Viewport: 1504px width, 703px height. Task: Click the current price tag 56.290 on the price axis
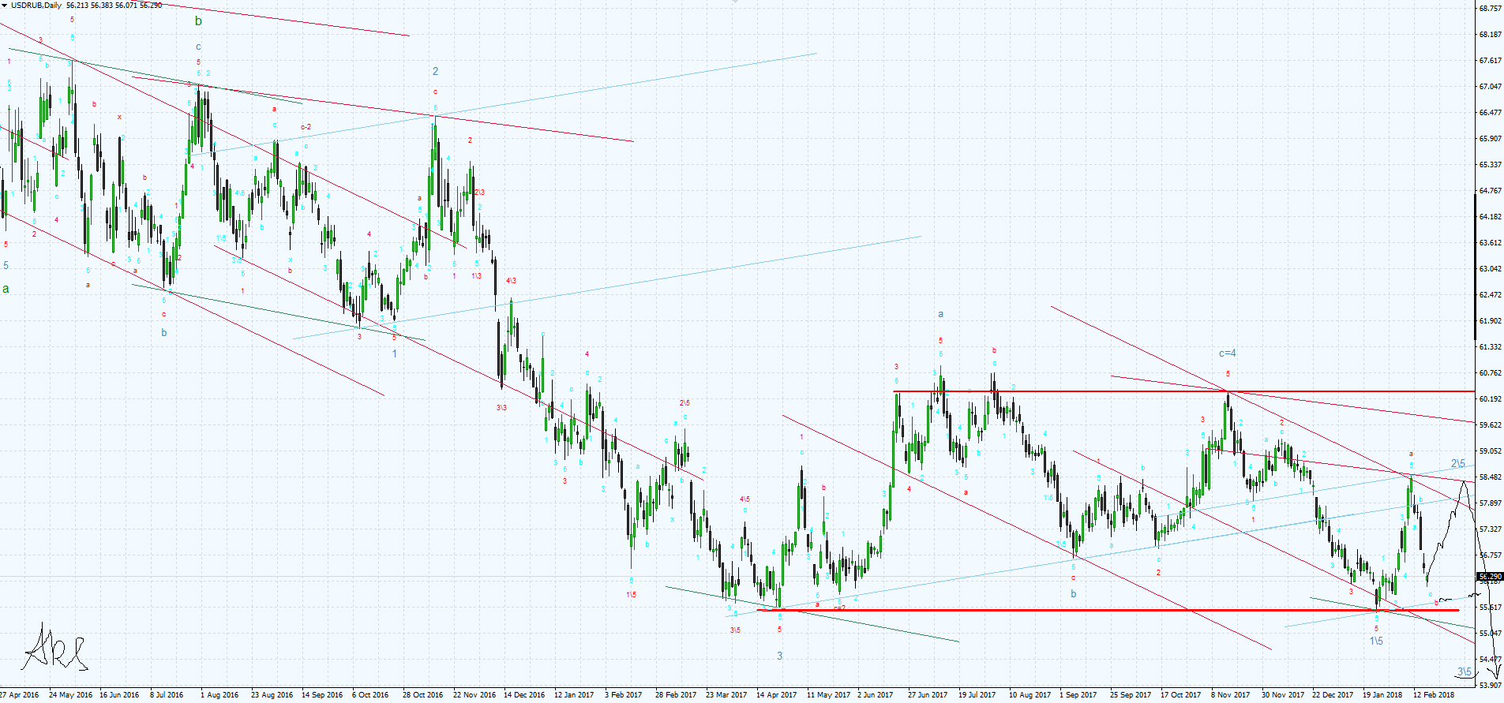(x=1490, y=577)
